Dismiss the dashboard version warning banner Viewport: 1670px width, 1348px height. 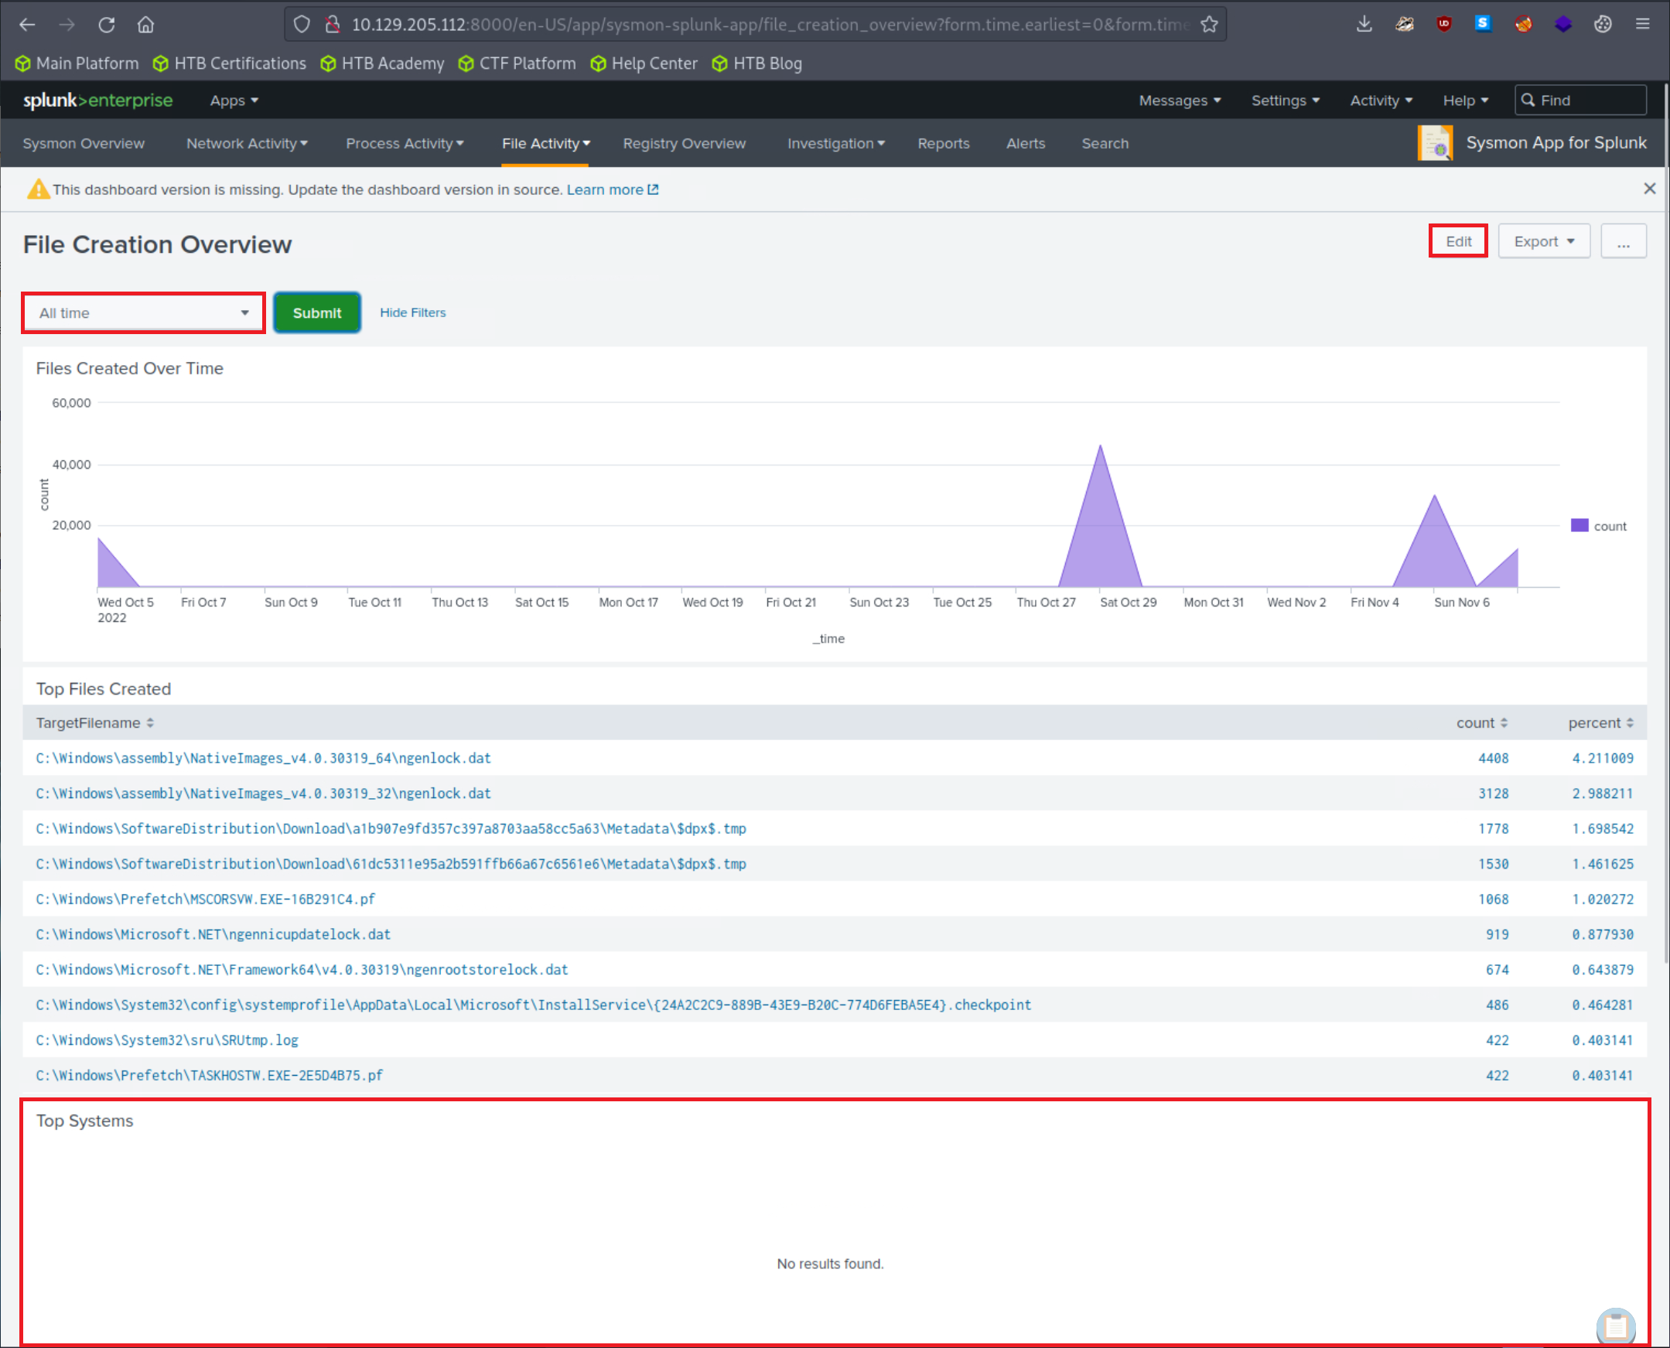coord(1649,188)
